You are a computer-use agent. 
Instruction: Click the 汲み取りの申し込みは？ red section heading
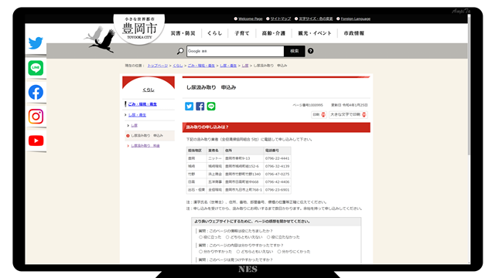point(276,127)
